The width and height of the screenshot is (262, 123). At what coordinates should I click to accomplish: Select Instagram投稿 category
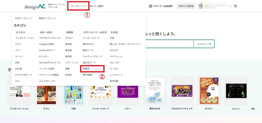tap(46, 44)
